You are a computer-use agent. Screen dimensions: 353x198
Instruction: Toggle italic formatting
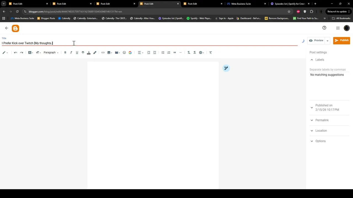point(71,53)
